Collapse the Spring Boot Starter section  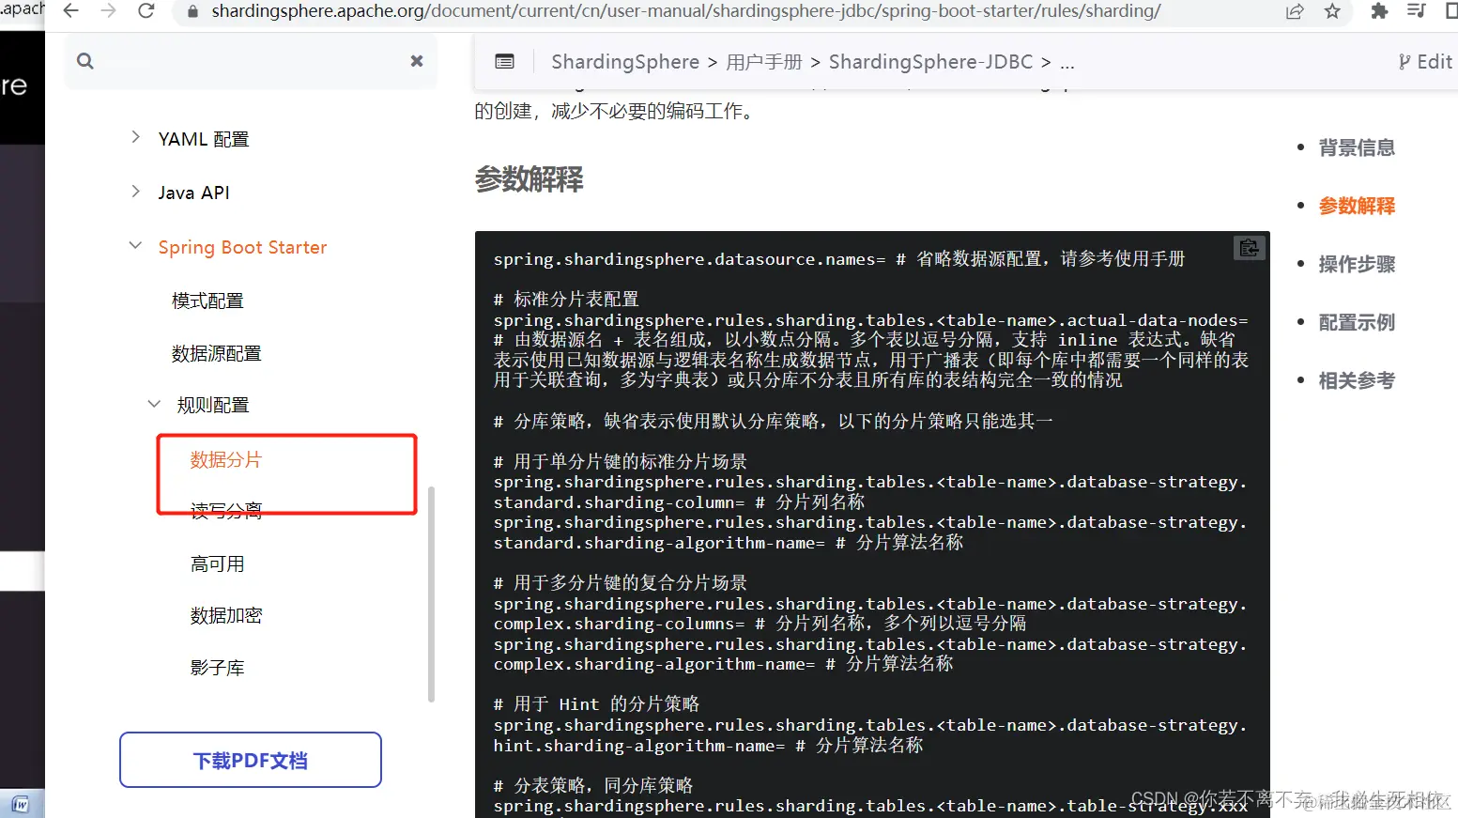tap(134, 246)
